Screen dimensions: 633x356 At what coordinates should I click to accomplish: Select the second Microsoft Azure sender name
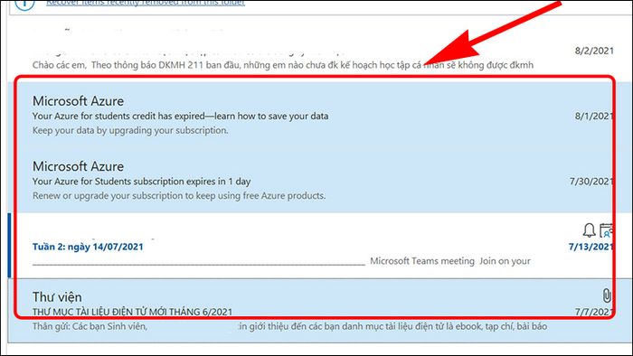79,166
